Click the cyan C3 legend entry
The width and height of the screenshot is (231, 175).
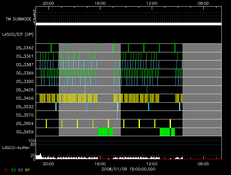coord(20,170)
